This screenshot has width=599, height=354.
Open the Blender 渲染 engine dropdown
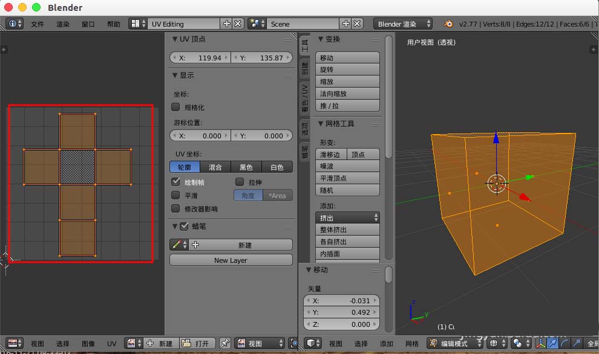[402, 23]
